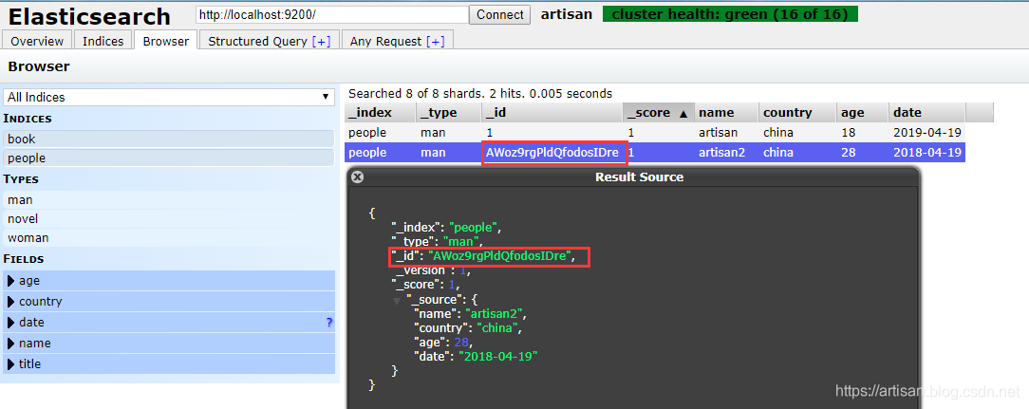Click the cluster URL input field
This screenshot has width=1029, height=409.
click(331, 14)
